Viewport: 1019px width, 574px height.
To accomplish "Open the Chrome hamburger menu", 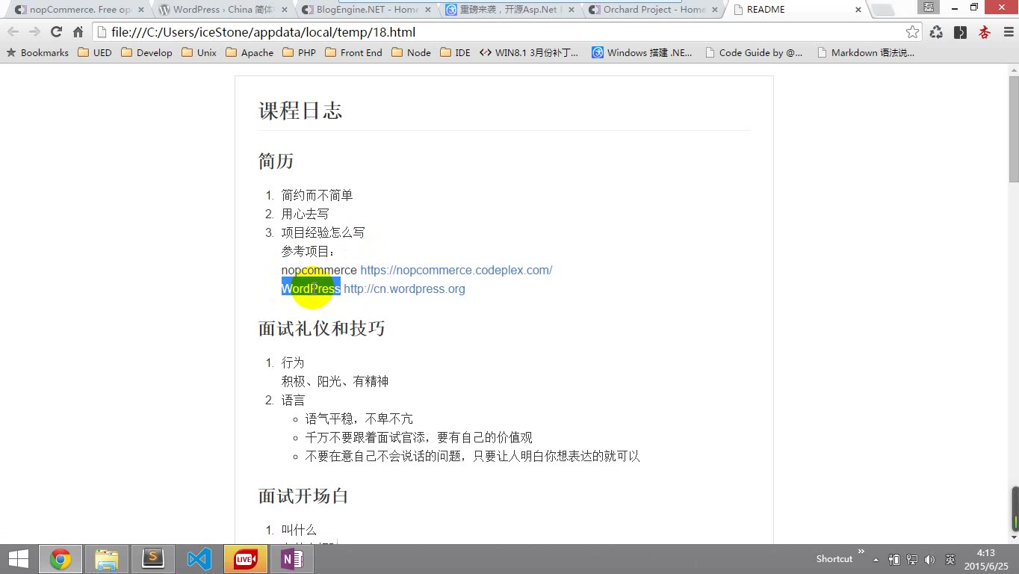I will point(1007,32).
